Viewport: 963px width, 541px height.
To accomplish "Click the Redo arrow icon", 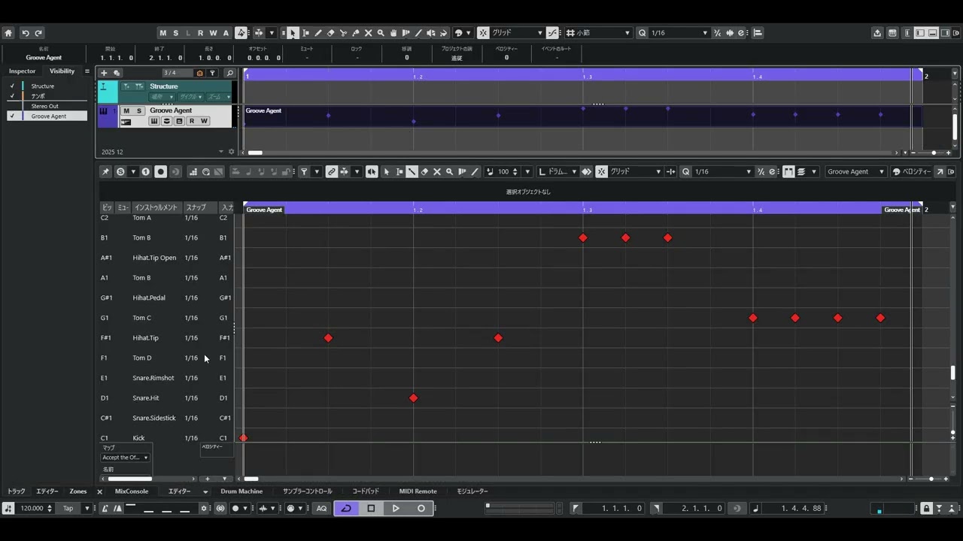I will (x=38, y=33).
